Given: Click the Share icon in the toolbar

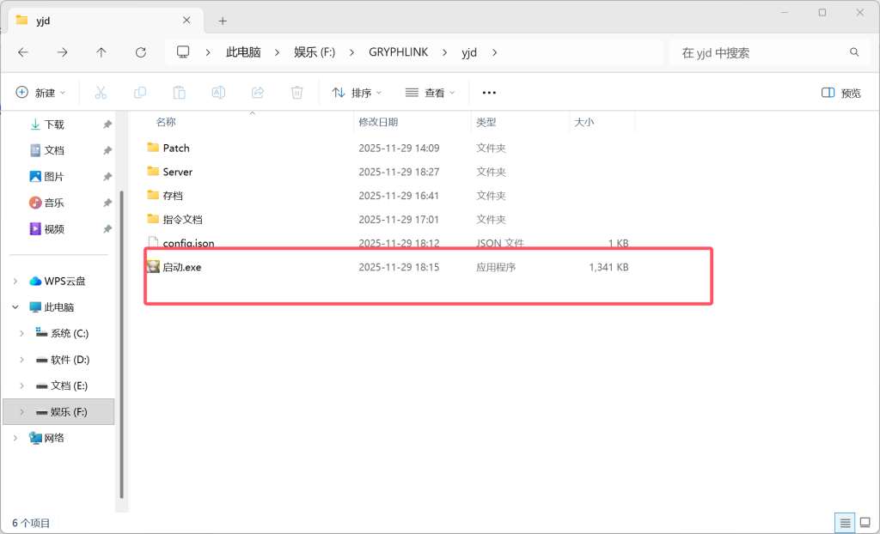Looking at the screenshot, I should (257, 92).
